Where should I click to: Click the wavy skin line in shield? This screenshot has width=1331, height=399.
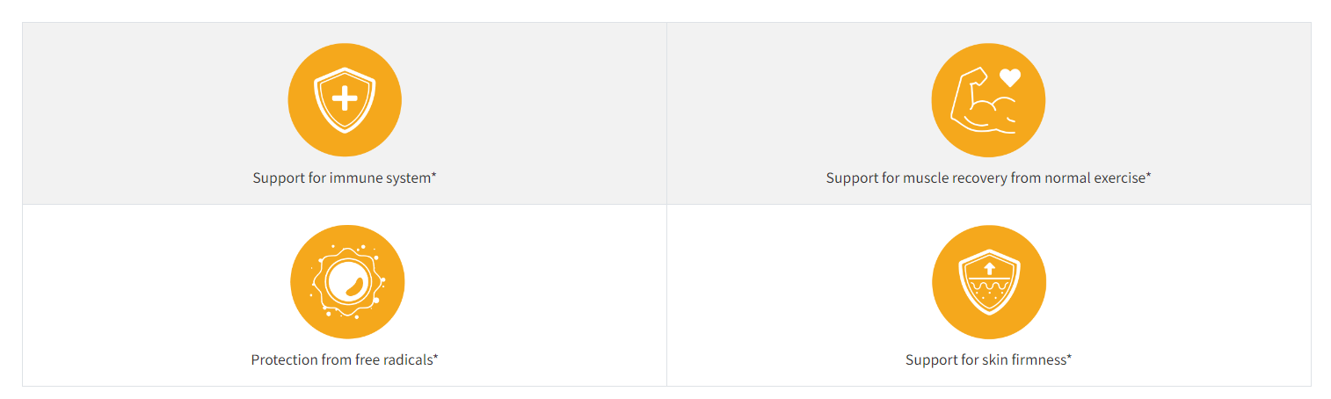pos(989,287)
